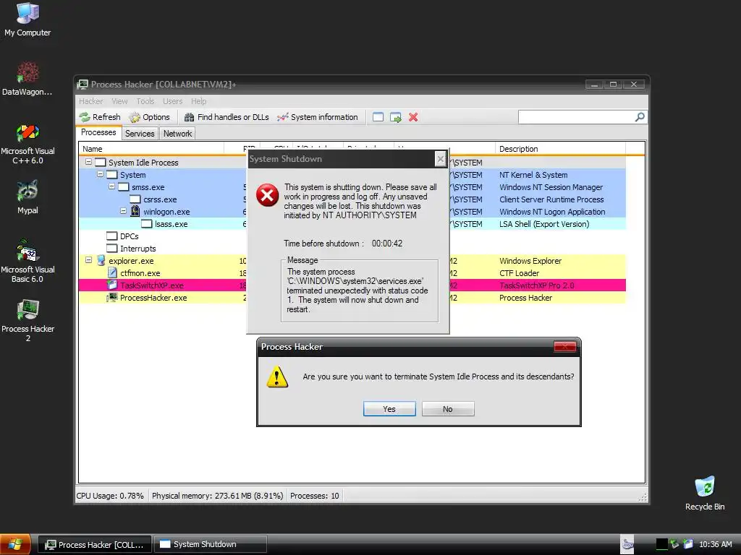
Task: Click the taskbar clock showing 10:36 AM
Action: [x=715, y=544]
